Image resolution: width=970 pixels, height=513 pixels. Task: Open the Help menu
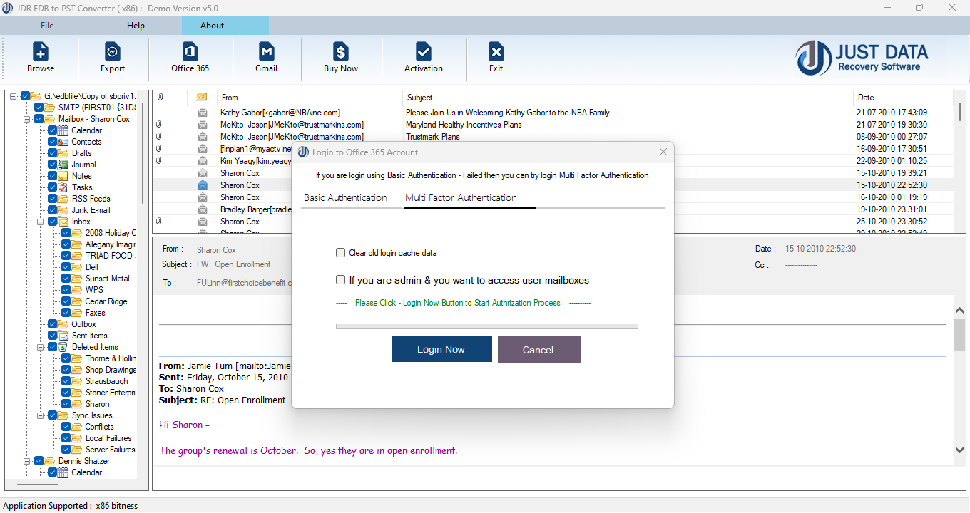coord(135,25)
